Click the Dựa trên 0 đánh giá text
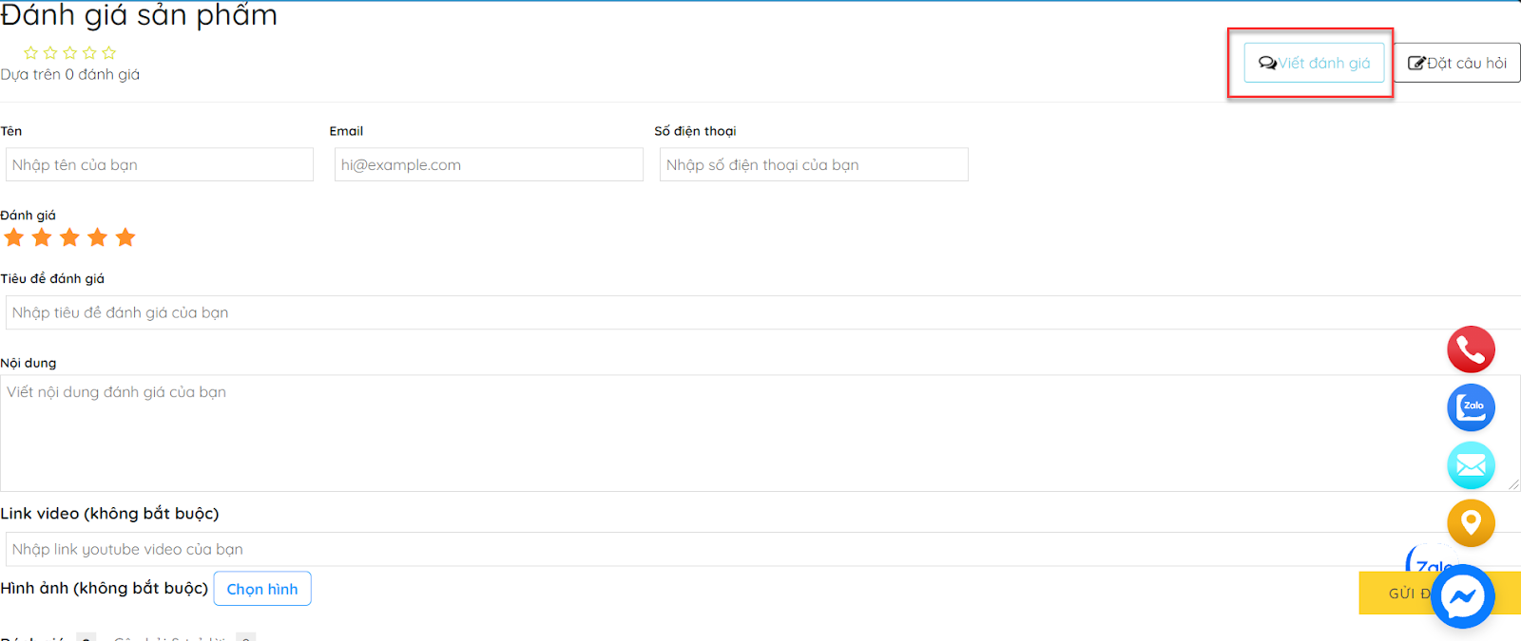The height and width of the screenshot is (641, 1521). [x=70, y=74]
